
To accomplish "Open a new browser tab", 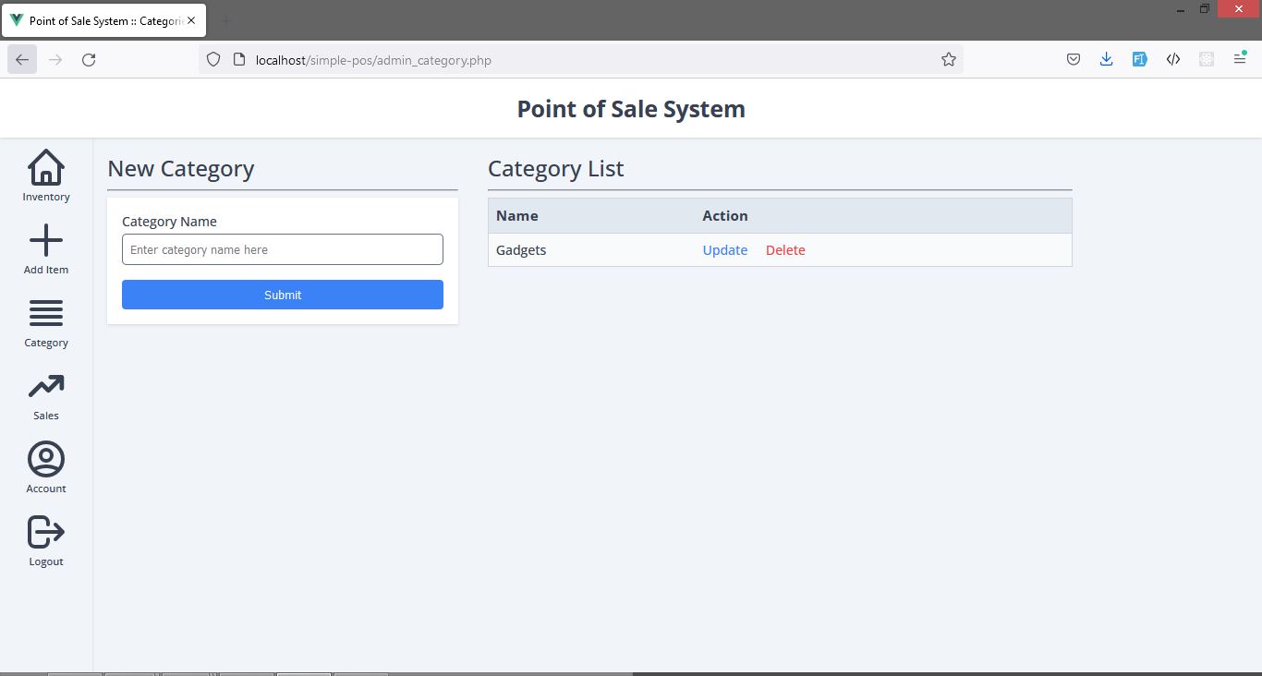I will pyautogui.click(x=226, y=20).
